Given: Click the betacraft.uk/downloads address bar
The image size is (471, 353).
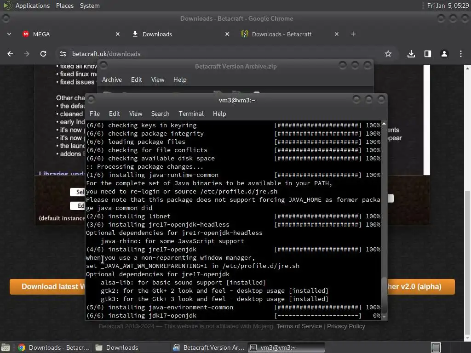Looking at the screenshot, I should point(222,54).
